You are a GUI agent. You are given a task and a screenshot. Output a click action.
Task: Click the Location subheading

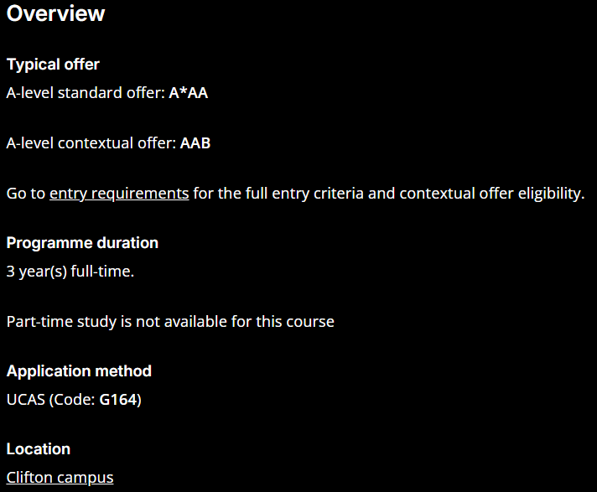pos(39,449)
